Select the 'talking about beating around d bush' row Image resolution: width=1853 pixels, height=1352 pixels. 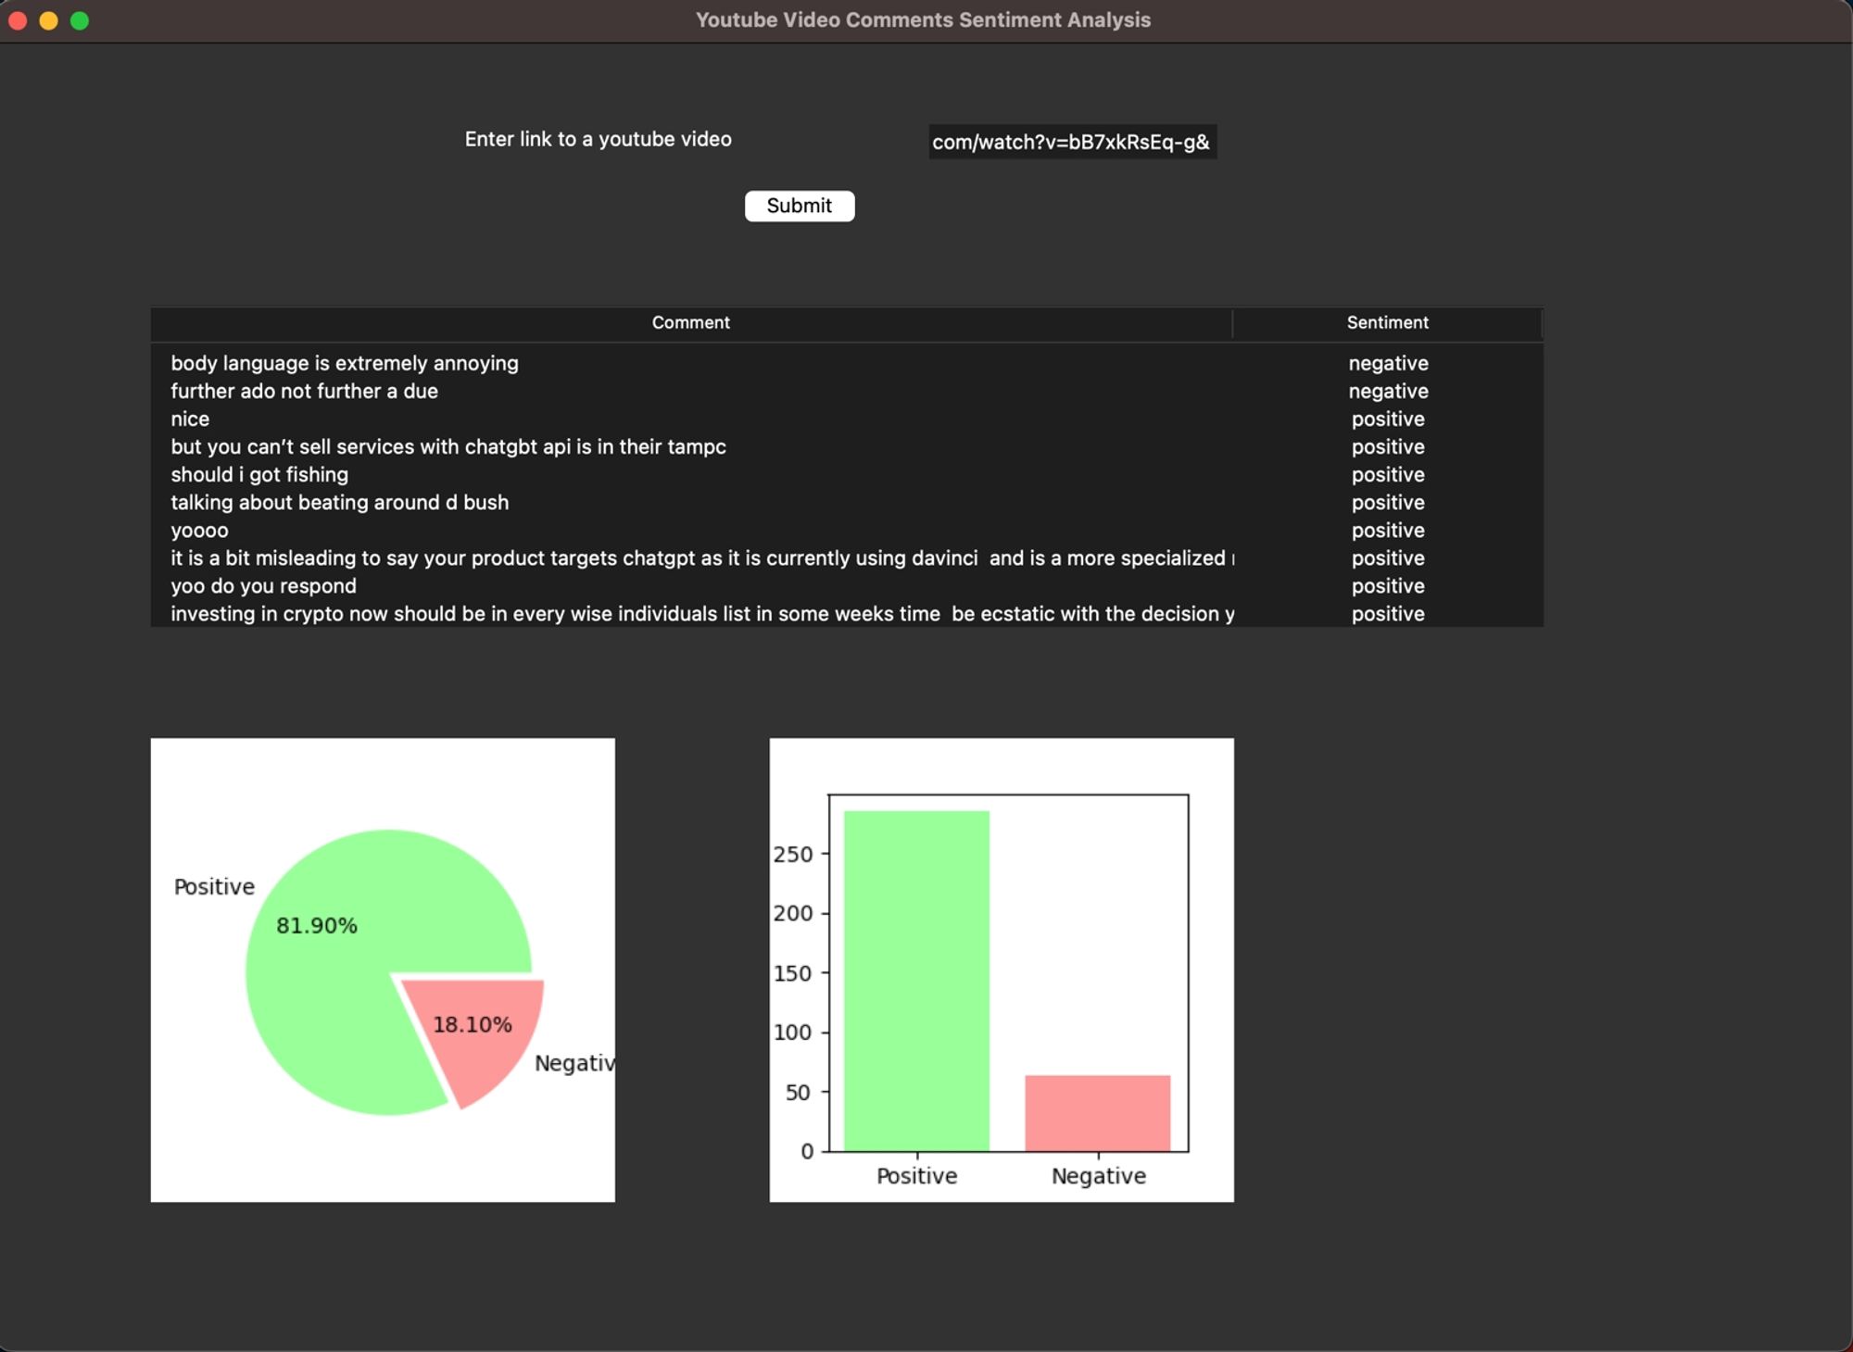(339, 502)
